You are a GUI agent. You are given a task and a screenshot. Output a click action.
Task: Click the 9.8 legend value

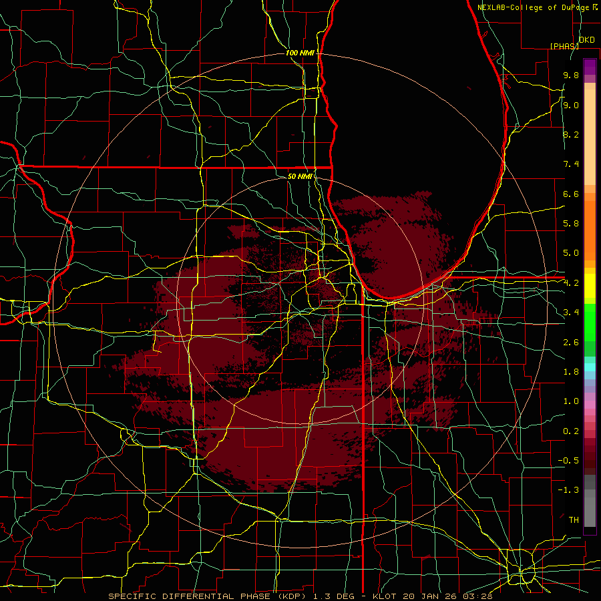(571, 75)
